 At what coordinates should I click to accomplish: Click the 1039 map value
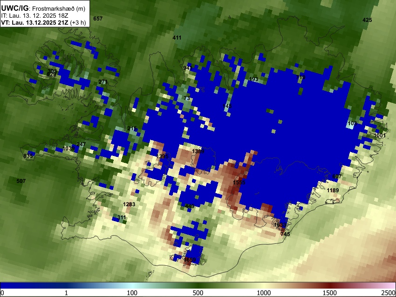(x=68, y=148)
